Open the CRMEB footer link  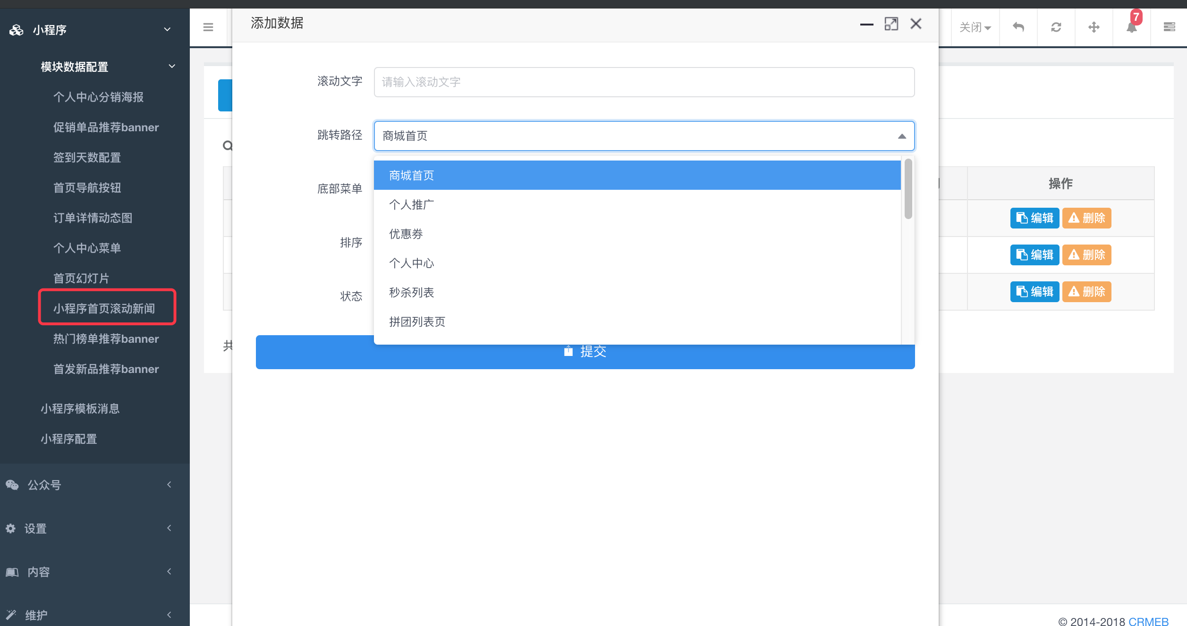point(1148,621)
